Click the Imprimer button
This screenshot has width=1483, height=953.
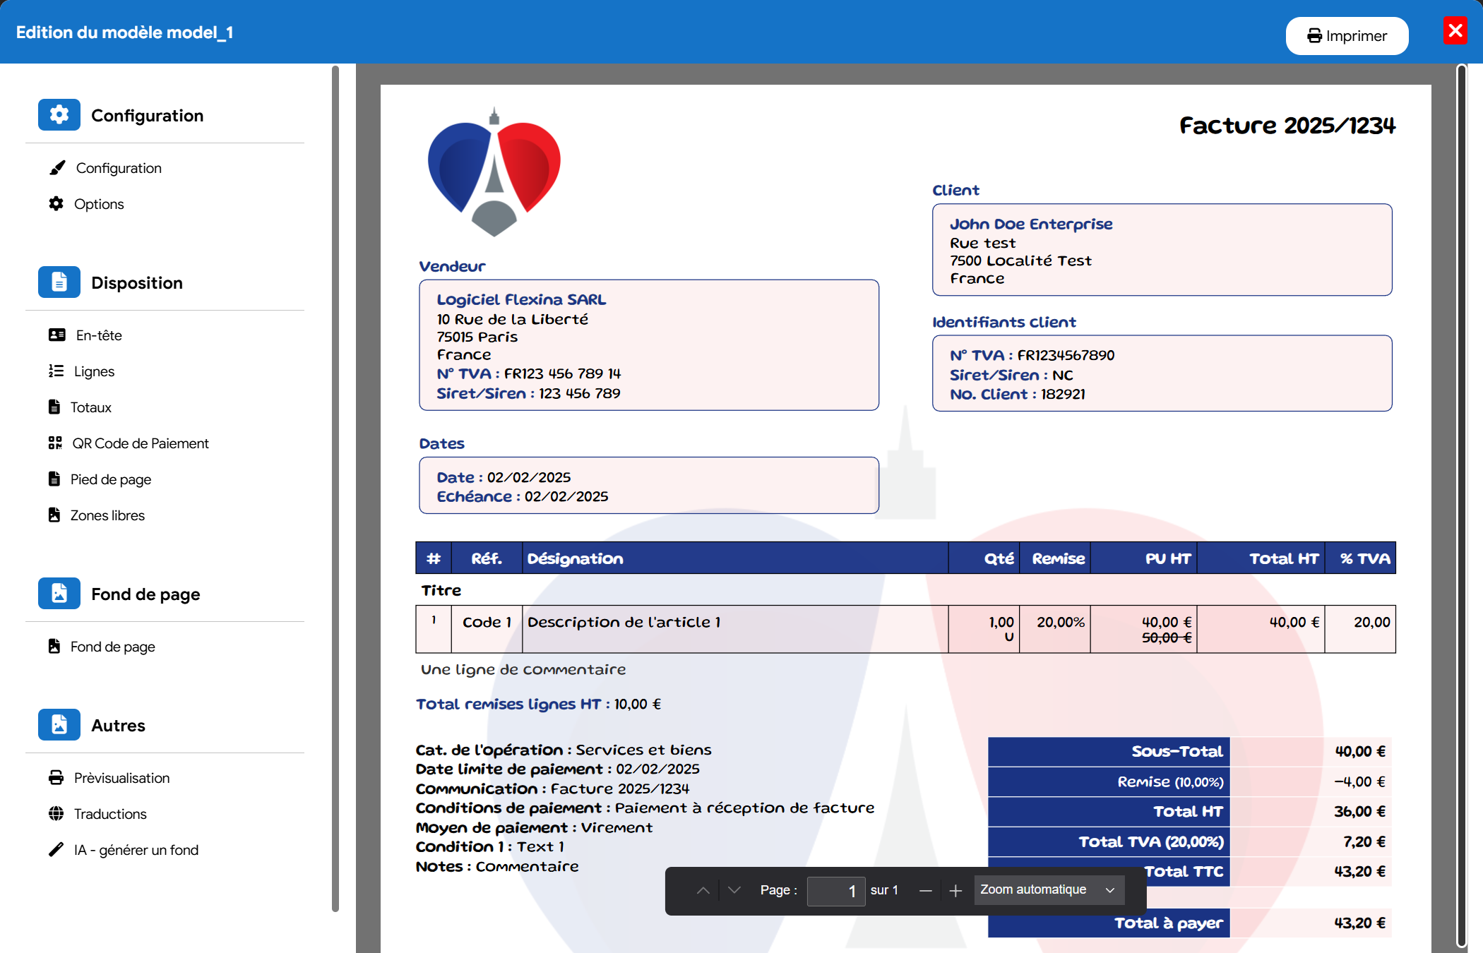pyautogui.click(x=1347, y=36)
